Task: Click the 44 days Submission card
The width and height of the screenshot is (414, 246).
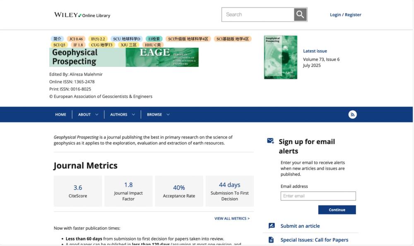Action: click(230, 191)
